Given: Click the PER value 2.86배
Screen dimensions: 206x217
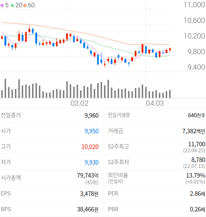Looking at the screenshot, I should [197, 194].
